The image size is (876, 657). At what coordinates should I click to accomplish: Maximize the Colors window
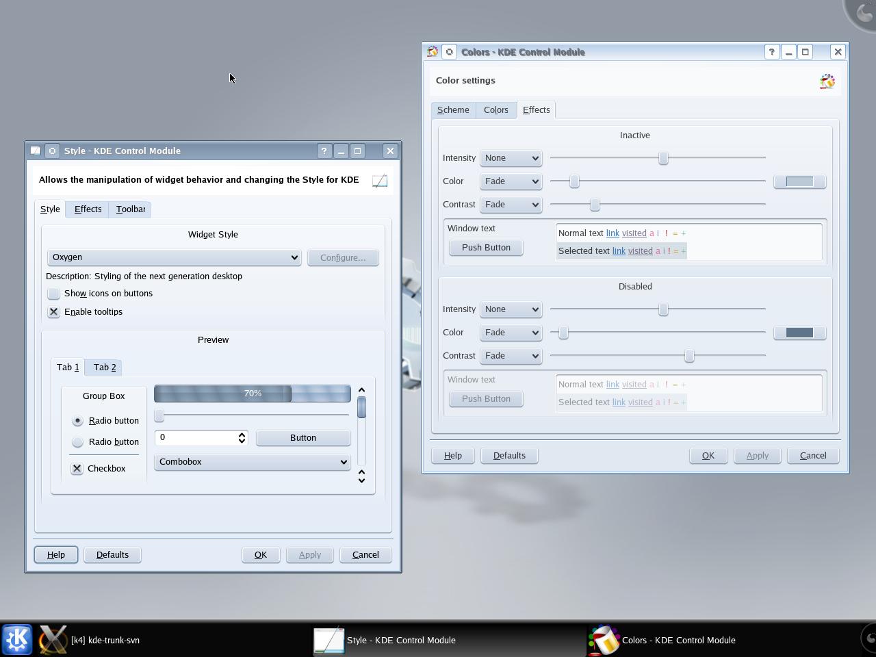click(806, 52)
